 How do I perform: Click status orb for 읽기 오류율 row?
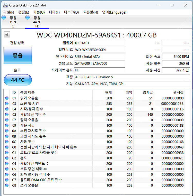[x=7, y=98]
